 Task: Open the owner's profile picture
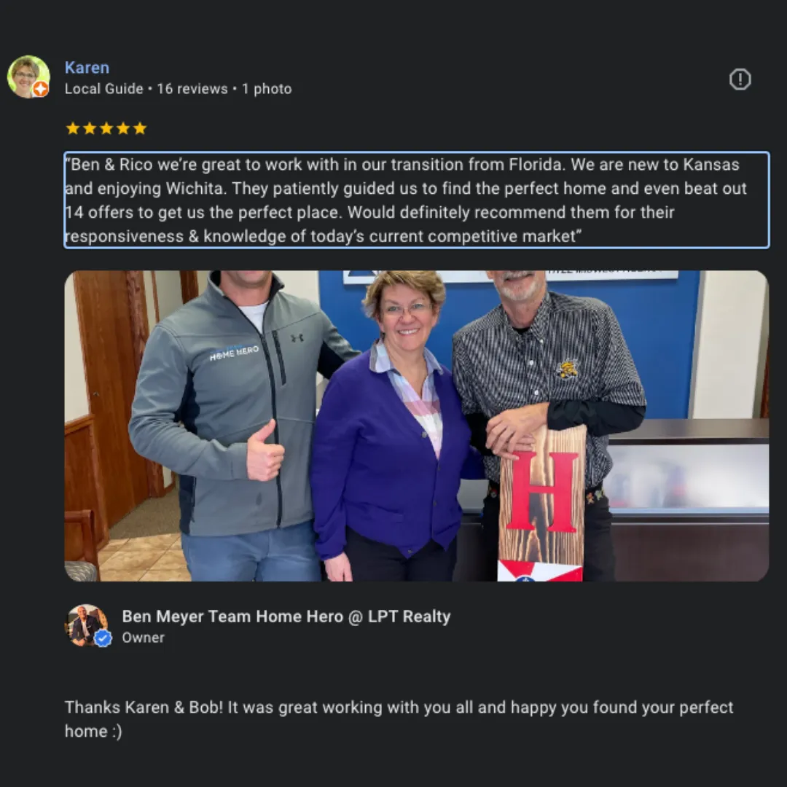tap(86, 625)
